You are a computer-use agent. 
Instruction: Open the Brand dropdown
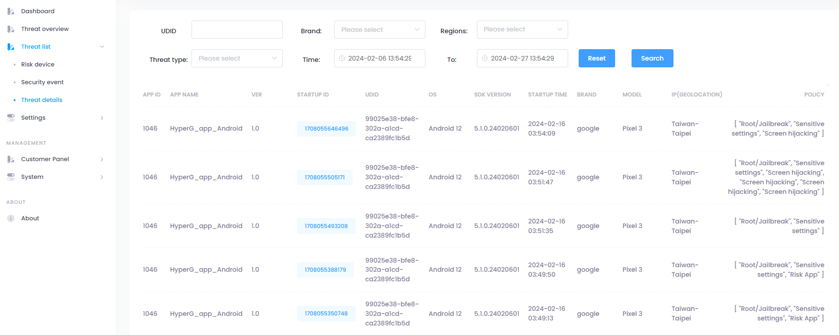379,30
